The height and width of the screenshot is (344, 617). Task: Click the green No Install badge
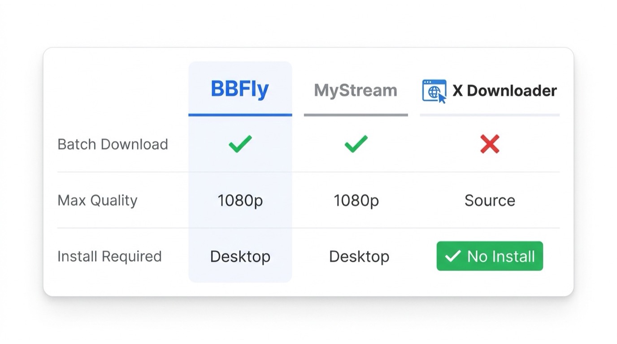click(490, 256)
